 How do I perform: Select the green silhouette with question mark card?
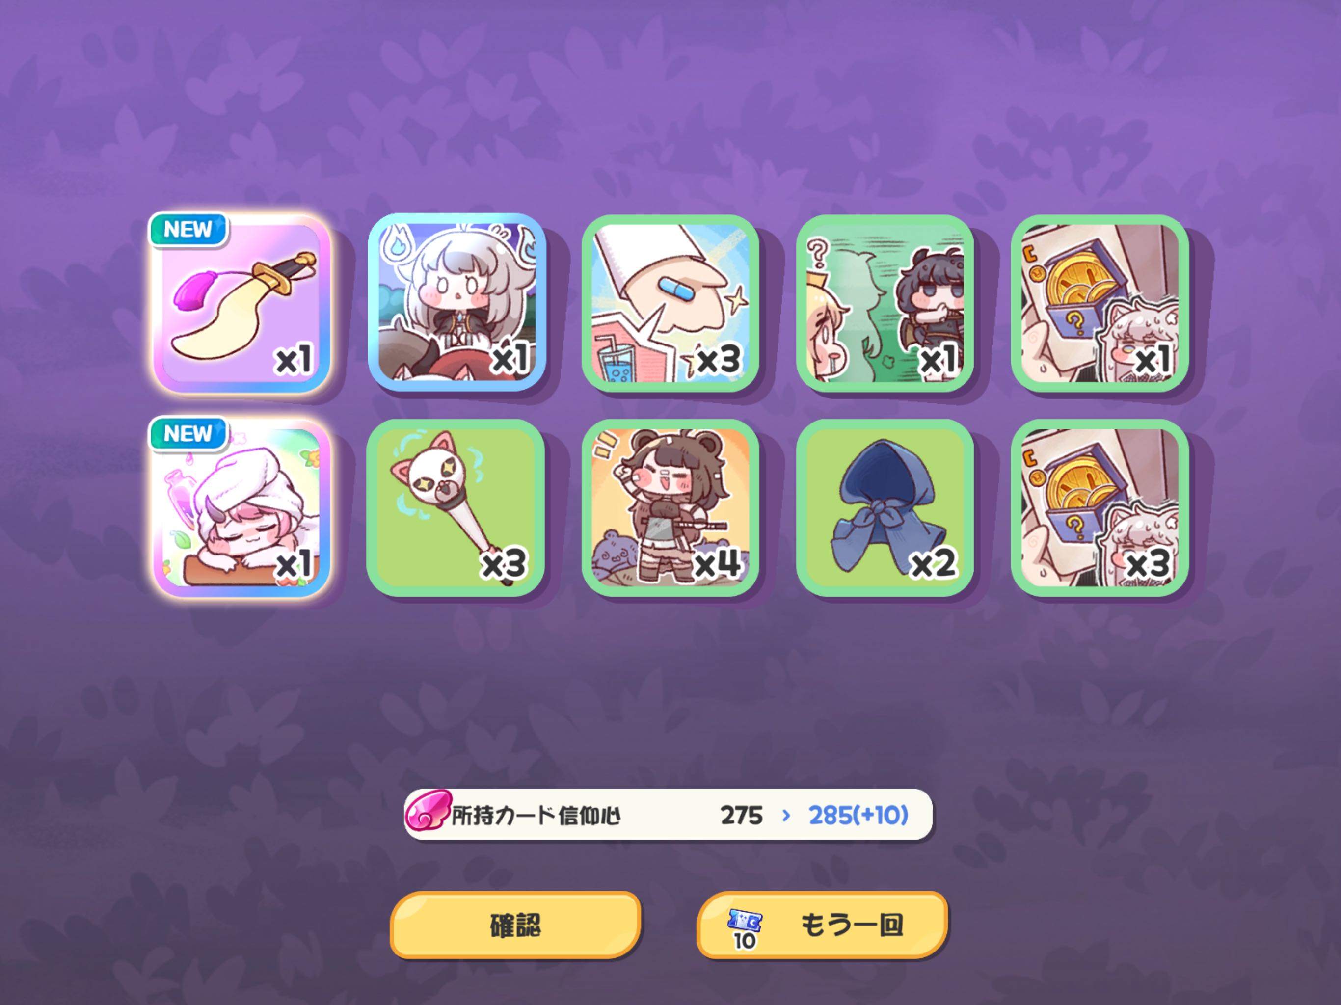[885, 303]
